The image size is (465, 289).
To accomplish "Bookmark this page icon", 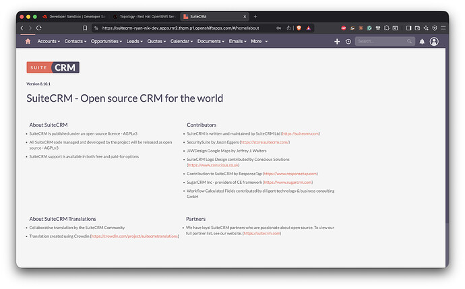I will [85, 28].
